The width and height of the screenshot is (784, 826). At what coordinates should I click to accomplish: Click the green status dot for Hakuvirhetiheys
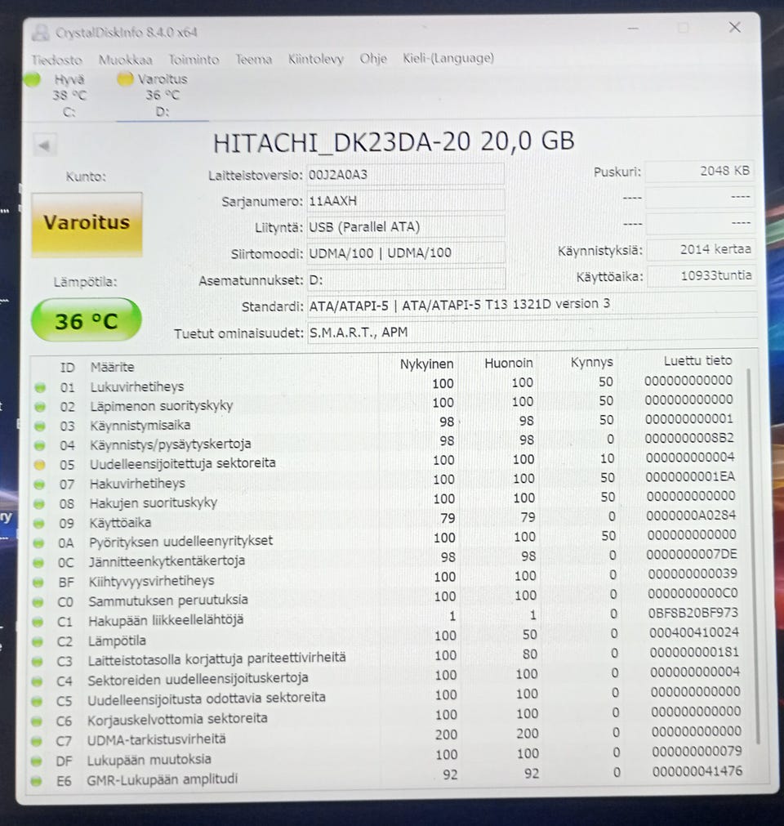39,484
